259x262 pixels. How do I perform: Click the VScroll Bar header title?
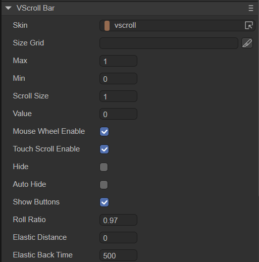point(35,8)
